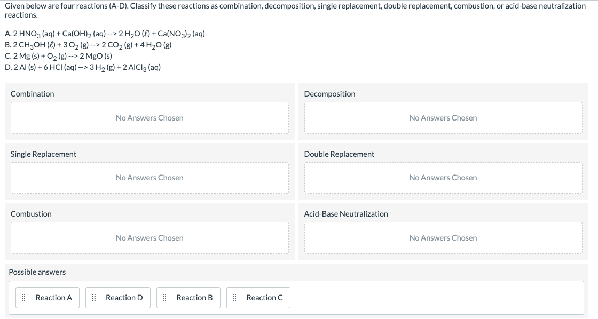Click the Combustion answer drop zone

click(x=149, y=238)
